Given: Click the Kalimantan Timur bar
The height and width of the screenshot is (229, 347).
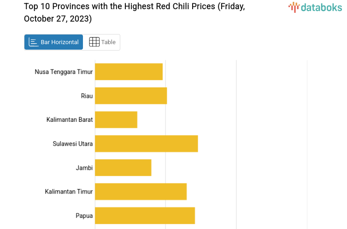Looking at the screenshot, I should click(141, 191).
